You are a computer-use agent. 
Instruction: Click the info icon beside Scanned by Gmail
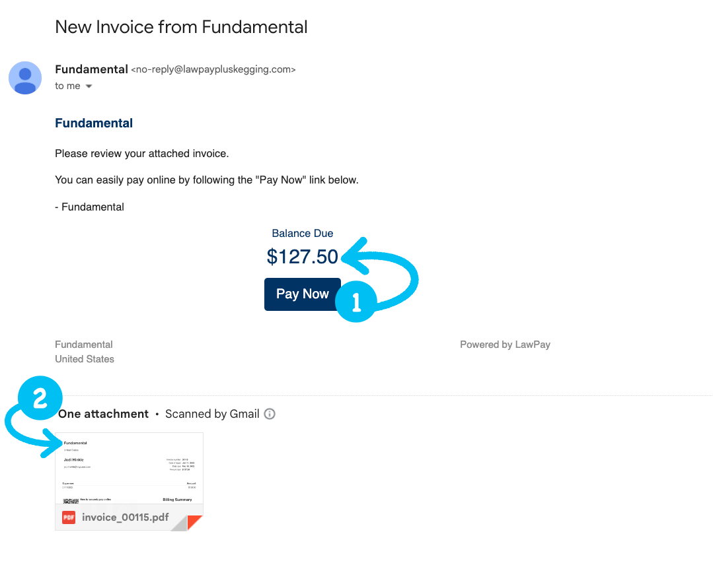point(270,414)
